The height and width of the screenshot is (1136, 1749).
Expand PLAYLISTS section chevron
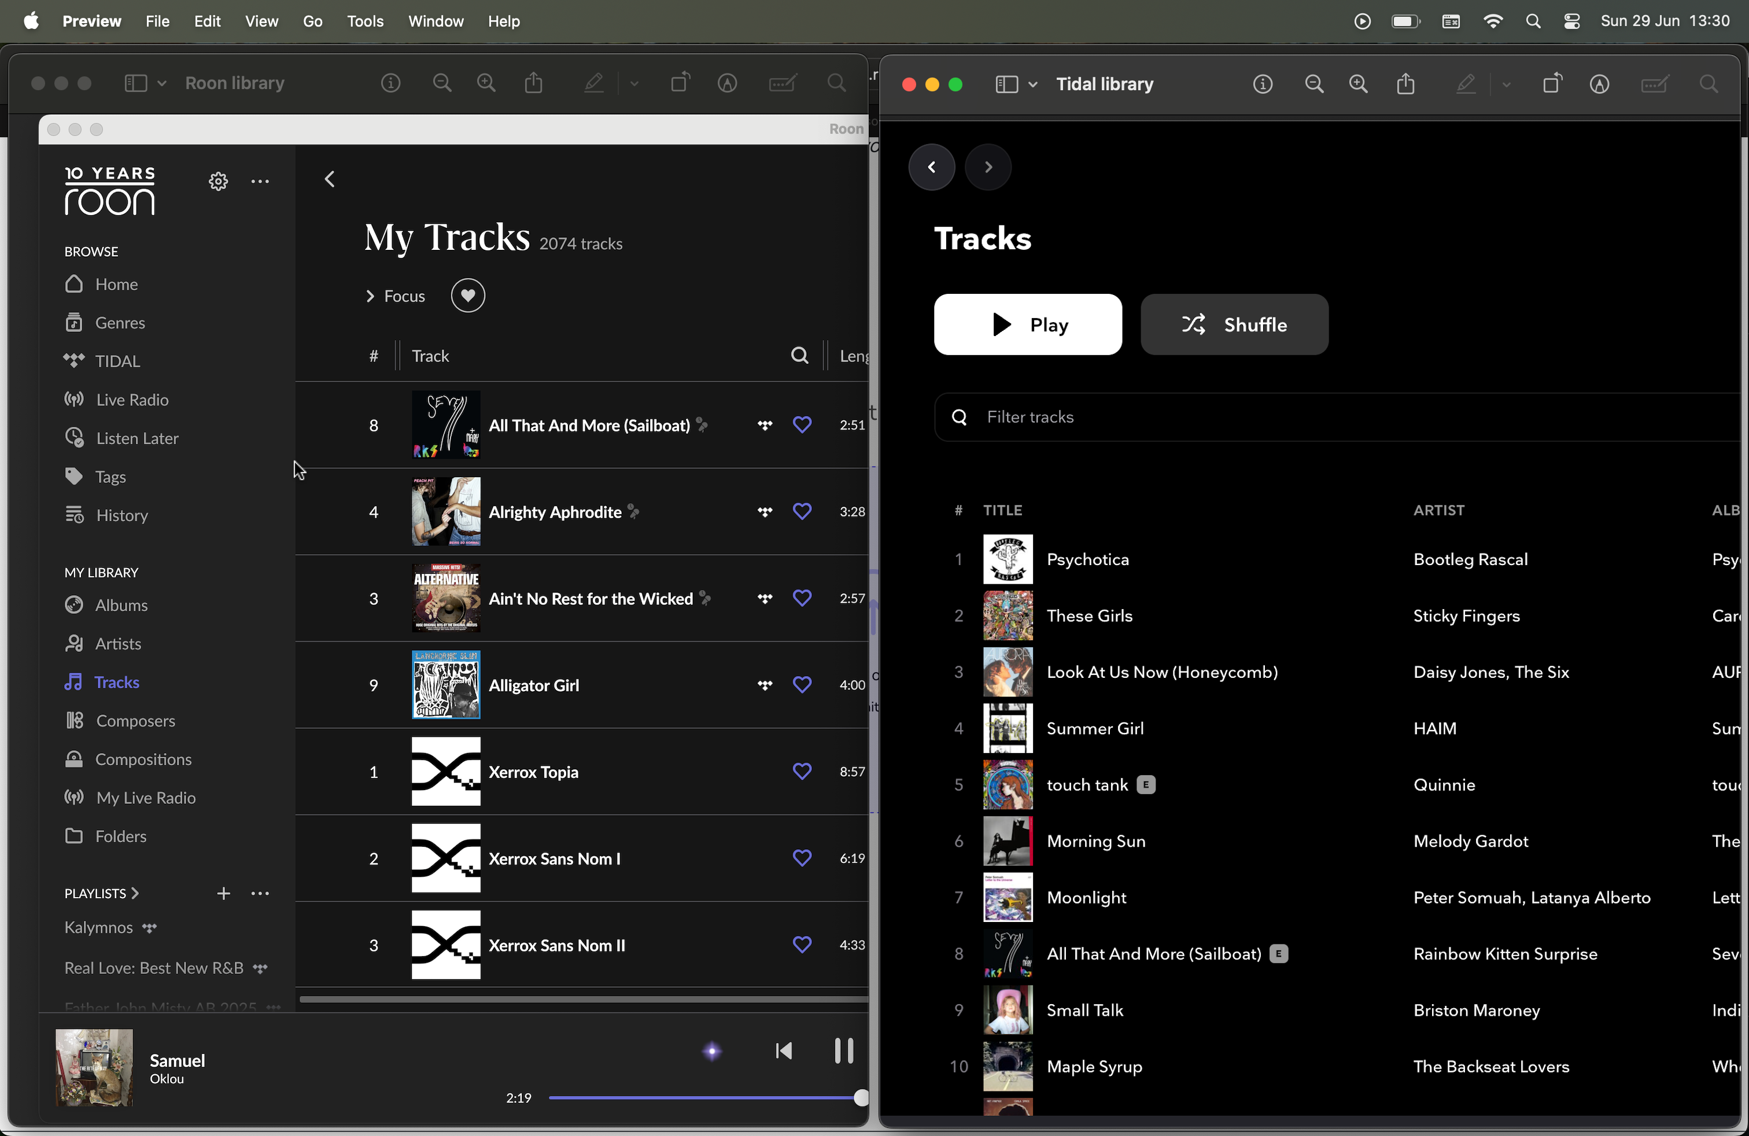(135, 894)
